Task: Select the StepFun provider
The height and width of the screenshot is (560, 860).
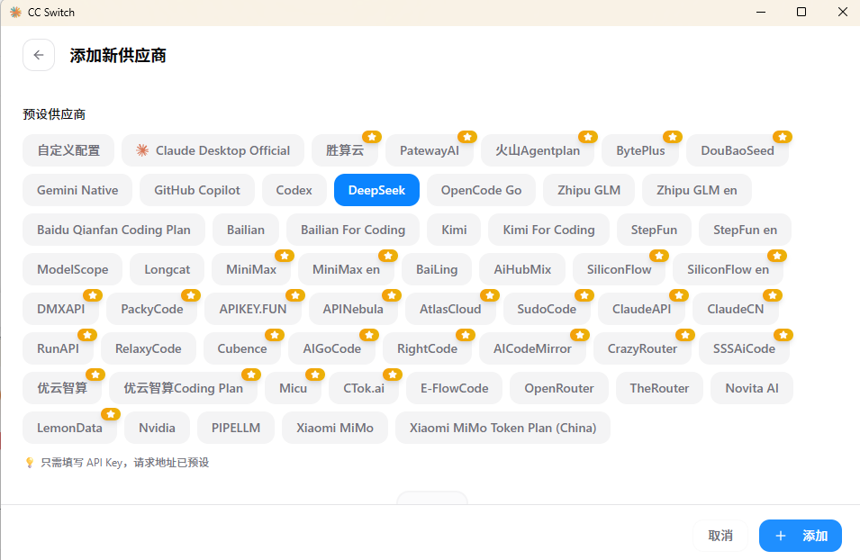Action: tap(654, 230)
